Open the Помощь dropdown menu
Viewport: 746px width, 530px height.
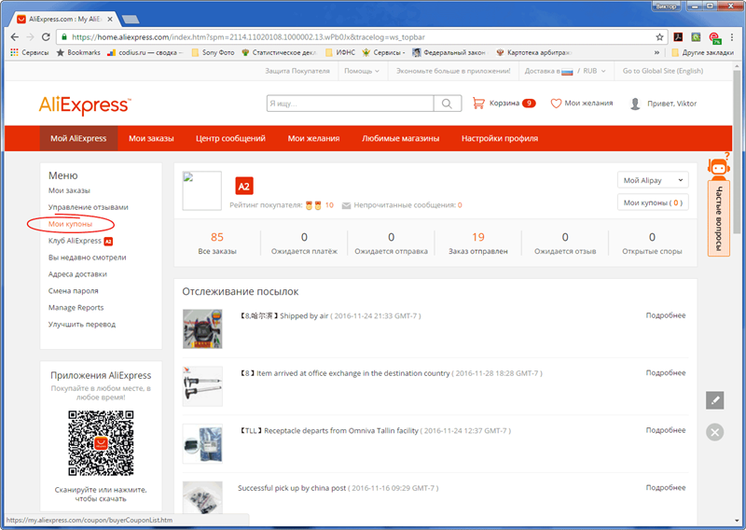pyautogui.click(x=360, y=71)
